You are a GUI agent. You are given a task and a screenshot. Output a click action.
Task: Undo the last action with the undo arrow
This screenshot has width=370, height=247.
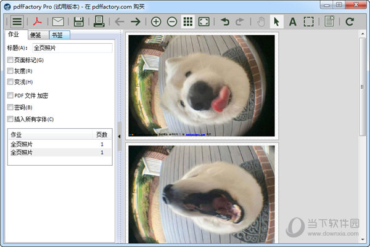[225, 22]
